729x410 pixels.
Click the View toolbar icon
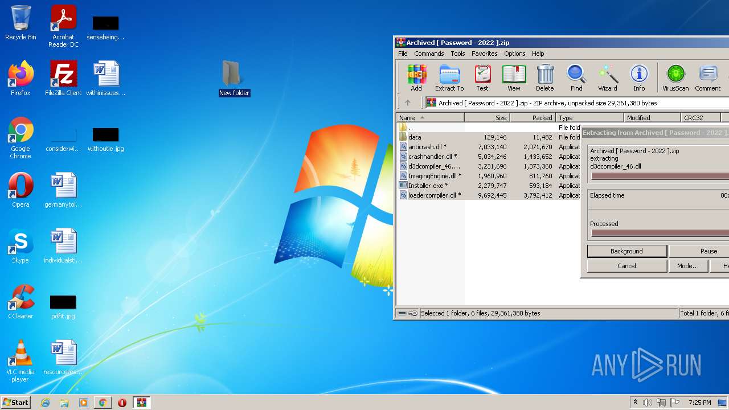514,78
